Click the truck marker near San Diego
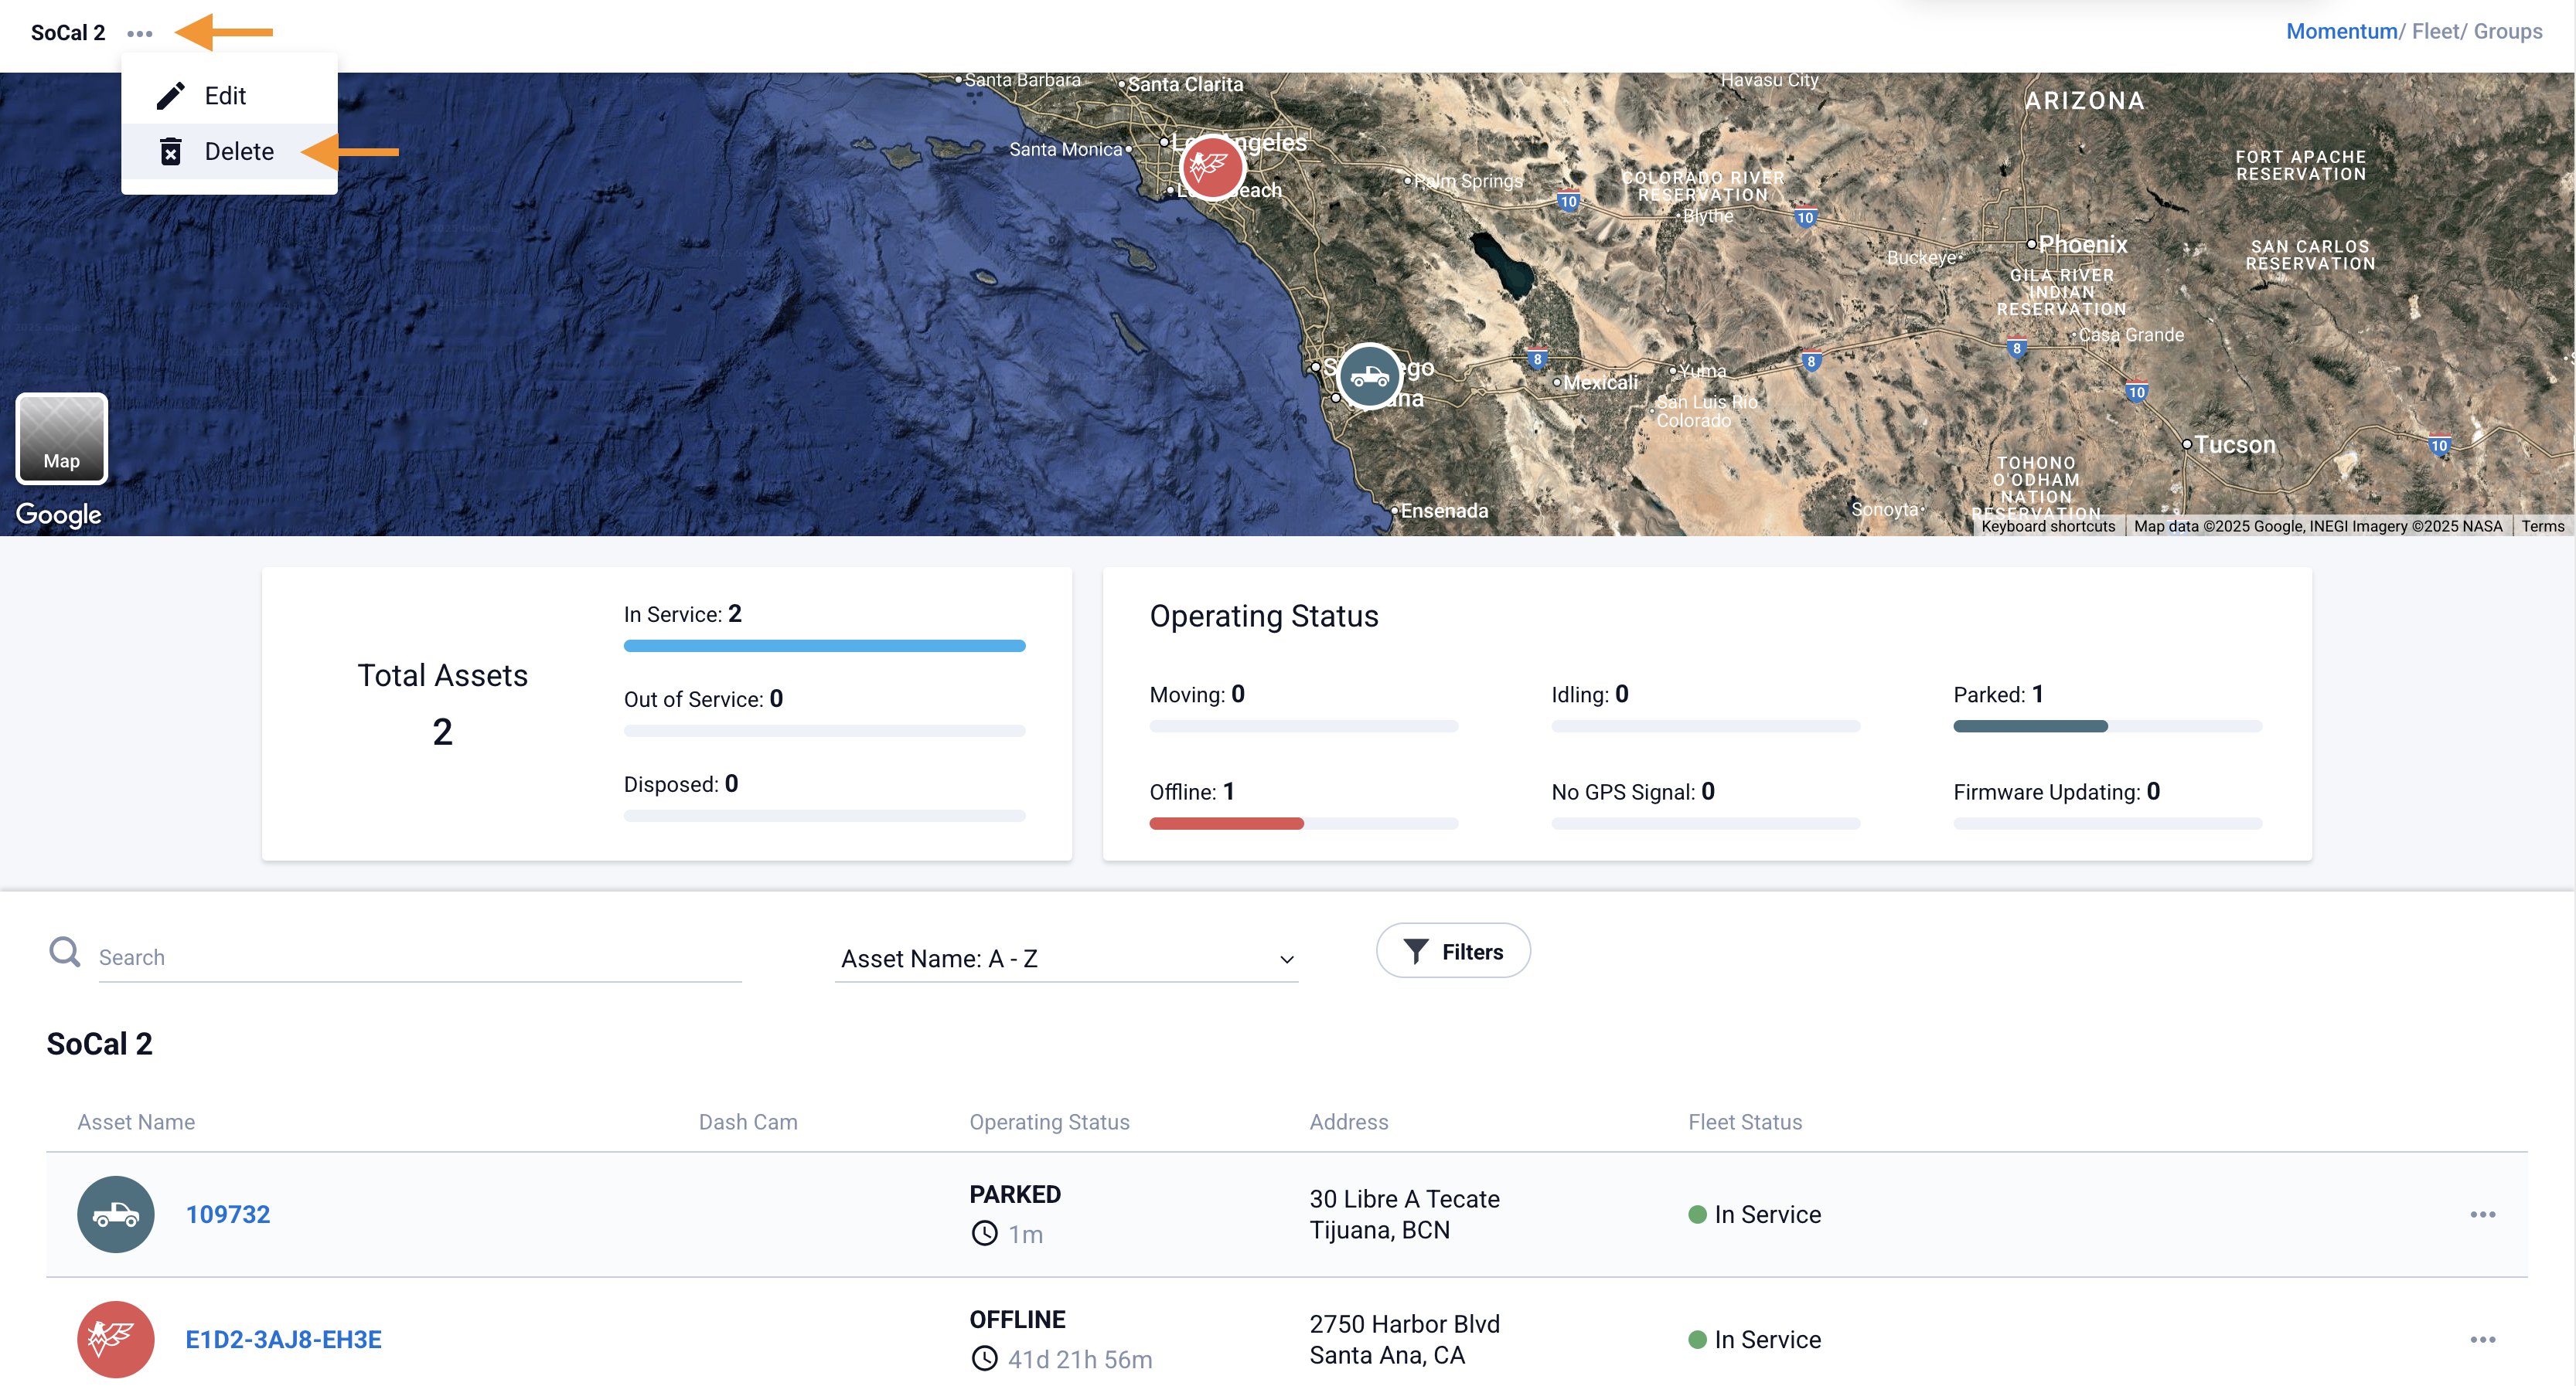 (x=1369, y=377)
